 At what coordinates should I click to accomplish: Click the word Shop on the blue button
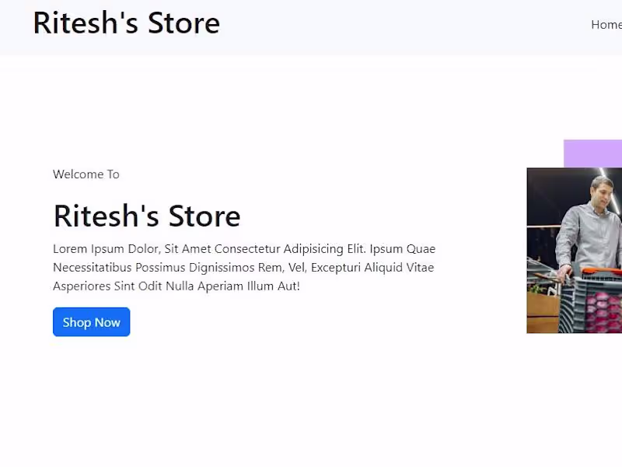coord(77,322)
